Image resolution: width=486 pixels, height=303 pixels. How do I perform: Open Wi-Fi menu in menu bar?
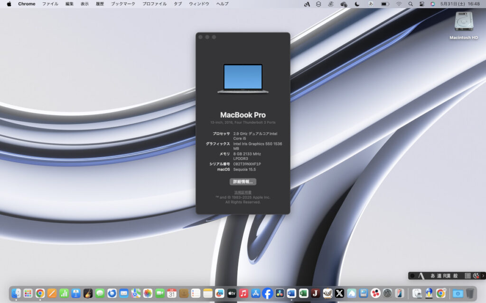click(399, 4)
